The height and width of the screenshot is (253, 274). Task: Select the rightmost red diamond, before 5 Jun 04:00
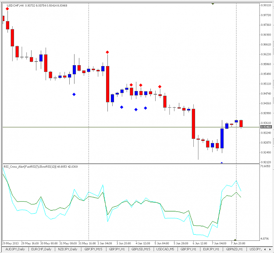click(x=160, y=87)
